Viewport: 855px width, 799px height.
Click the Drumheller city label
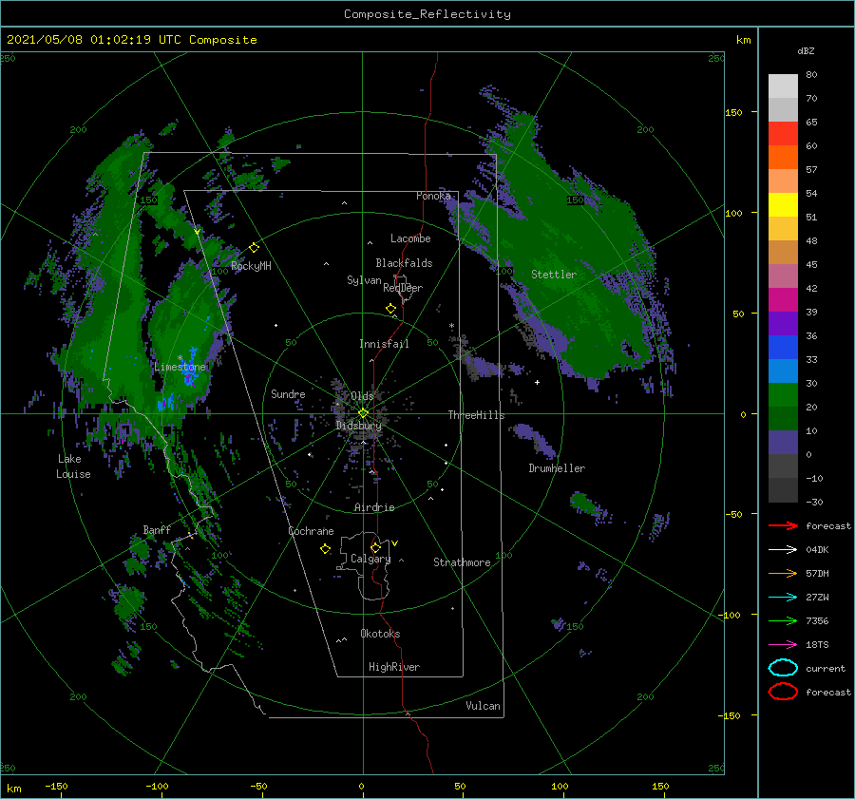point(557,468)
